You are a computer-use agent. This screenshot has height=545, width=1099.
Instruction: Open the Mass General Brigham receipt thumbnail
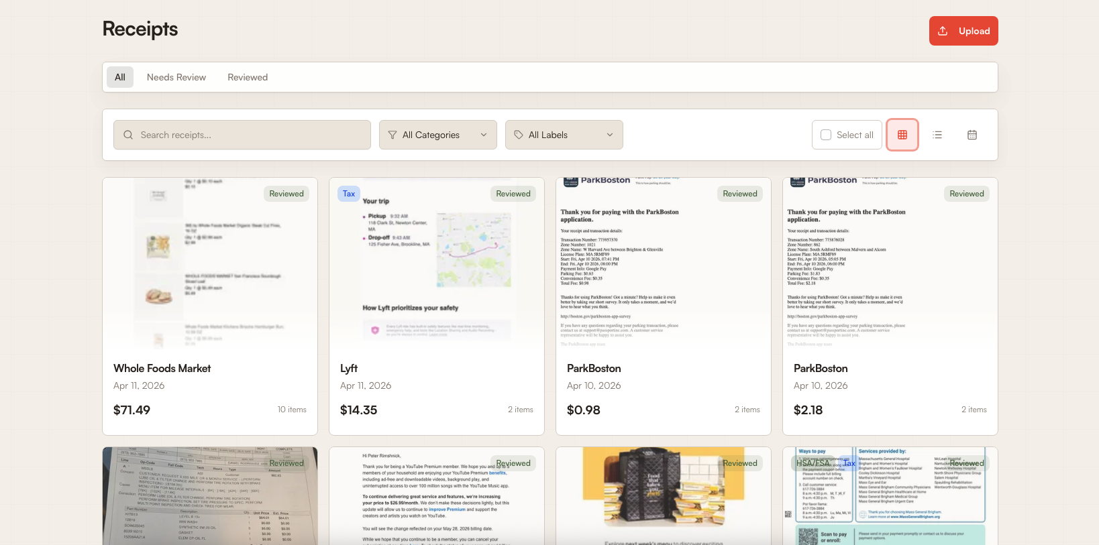click(890, 496)
